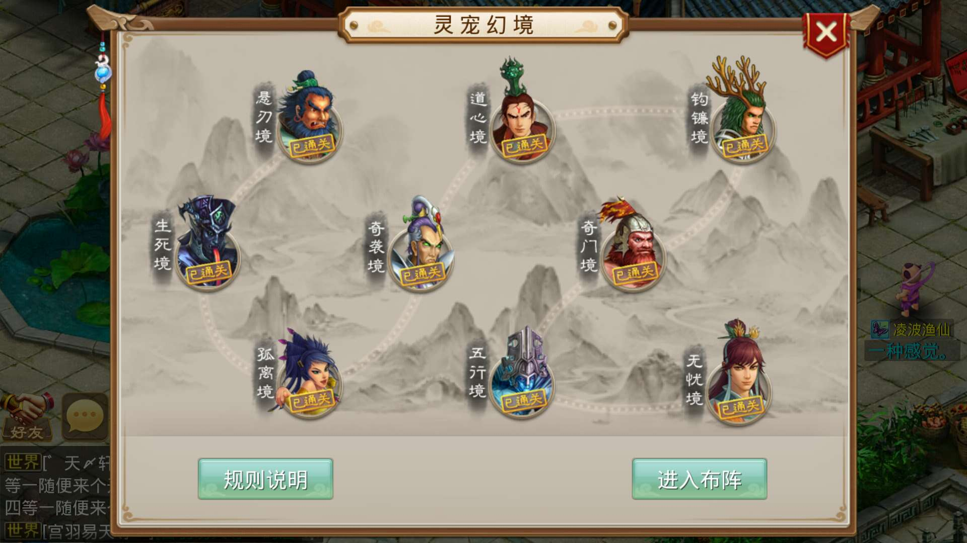Open the chat speech bubble icon
This screenshot has height=543, width=967.
click(85, 416)
